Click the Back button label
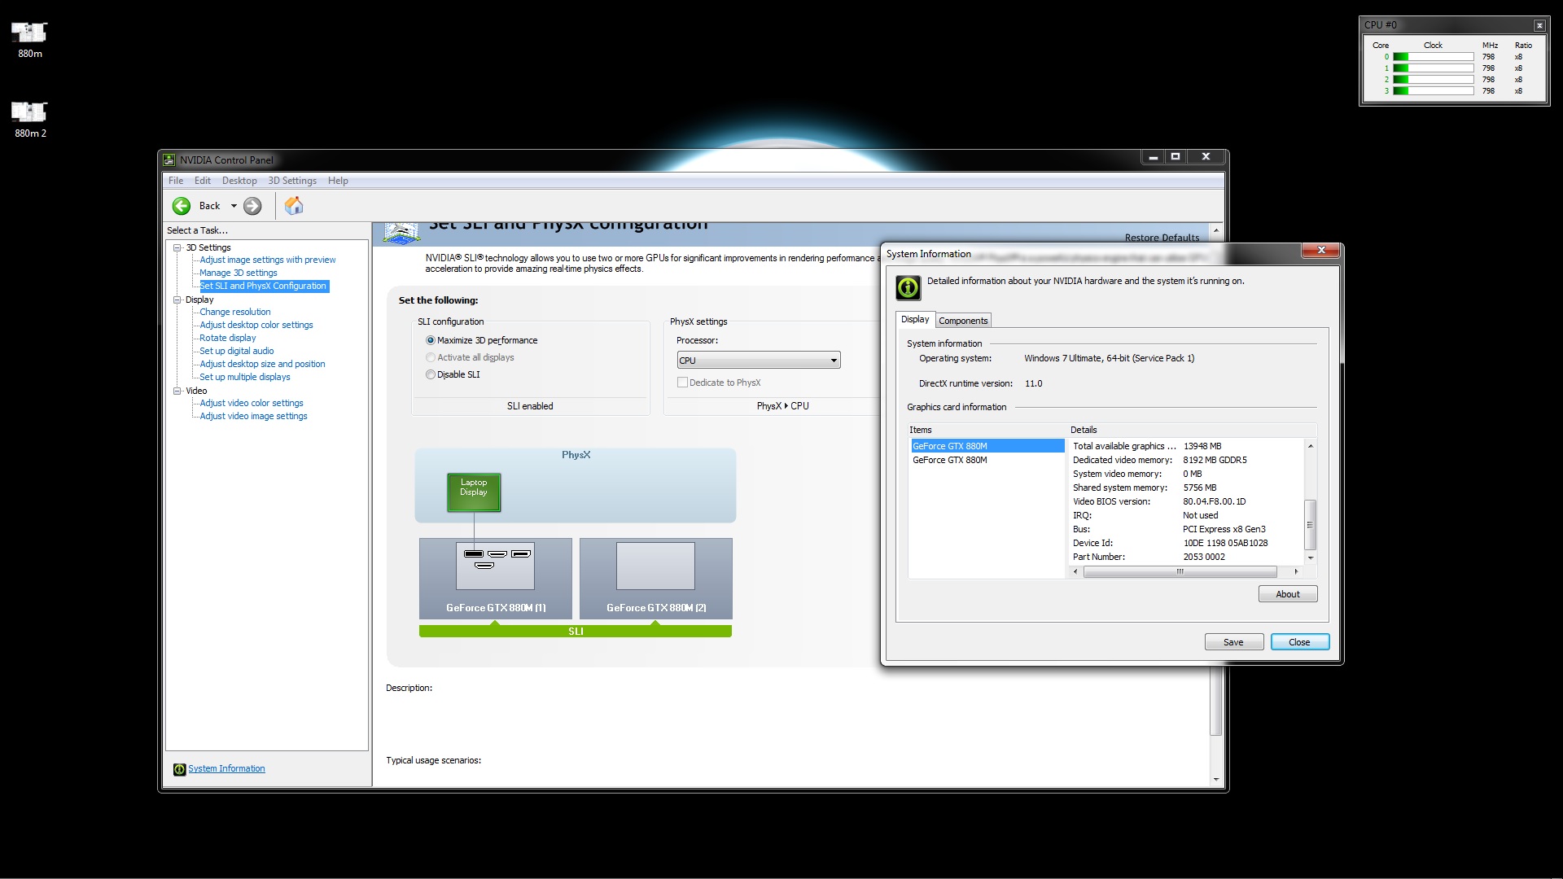Viewport: 1563px width, 879px height. (x=210, y=206)
